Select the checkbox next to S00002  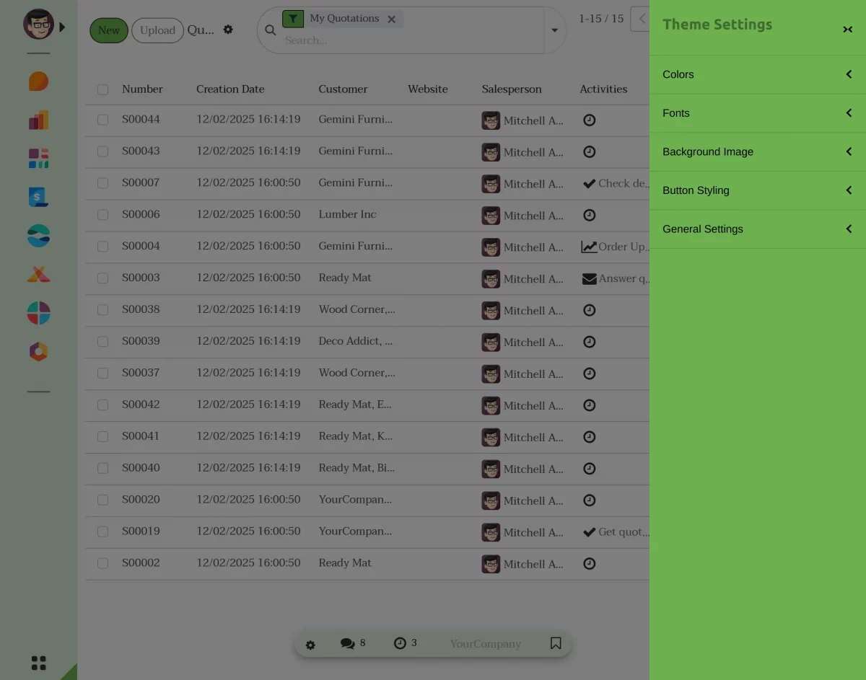[x=102, y=563]
